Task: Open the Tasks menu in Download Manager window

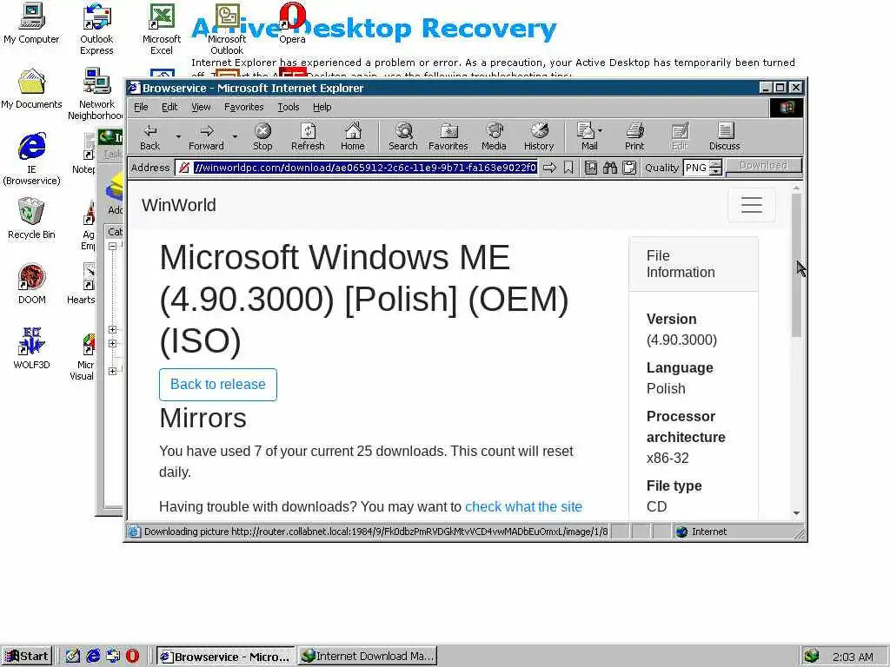Action: point(113,154)
